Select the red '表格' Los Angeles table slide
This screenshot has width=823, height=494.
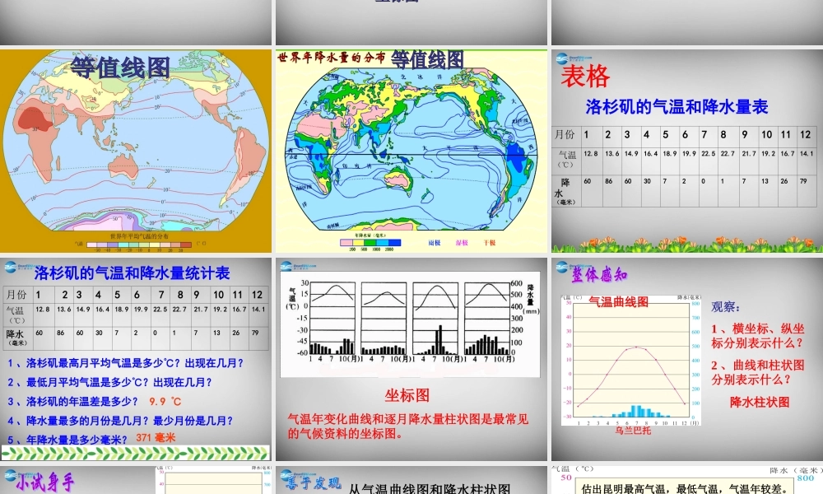[687, 151]
